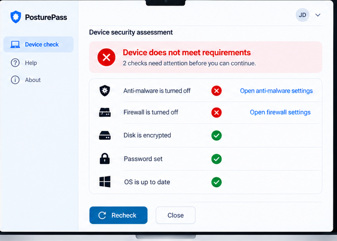Click green check status for Password set
The width and height of the screenshot is (337, 241).
point(217,159)
